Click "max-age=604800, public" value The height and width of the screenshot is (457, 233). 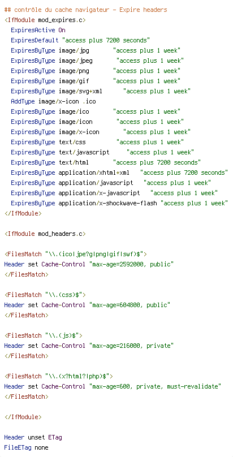click(130, 305)
